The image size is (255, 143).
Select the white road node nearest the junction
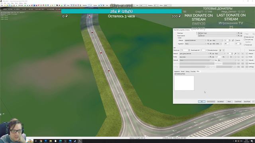point(126,110)
